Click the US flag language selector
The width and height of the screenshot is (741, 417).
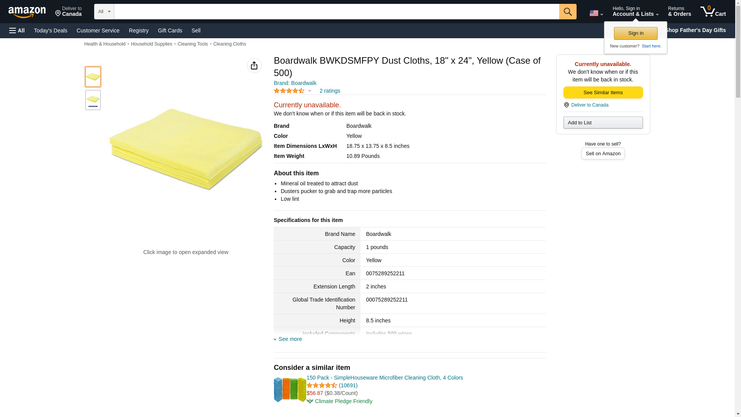point(596,13)
